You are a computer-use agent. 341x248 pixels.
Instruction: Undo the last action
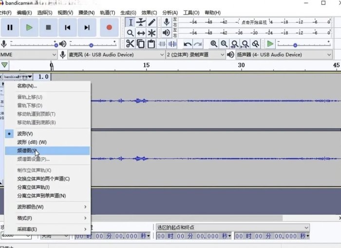pos(187,44)
